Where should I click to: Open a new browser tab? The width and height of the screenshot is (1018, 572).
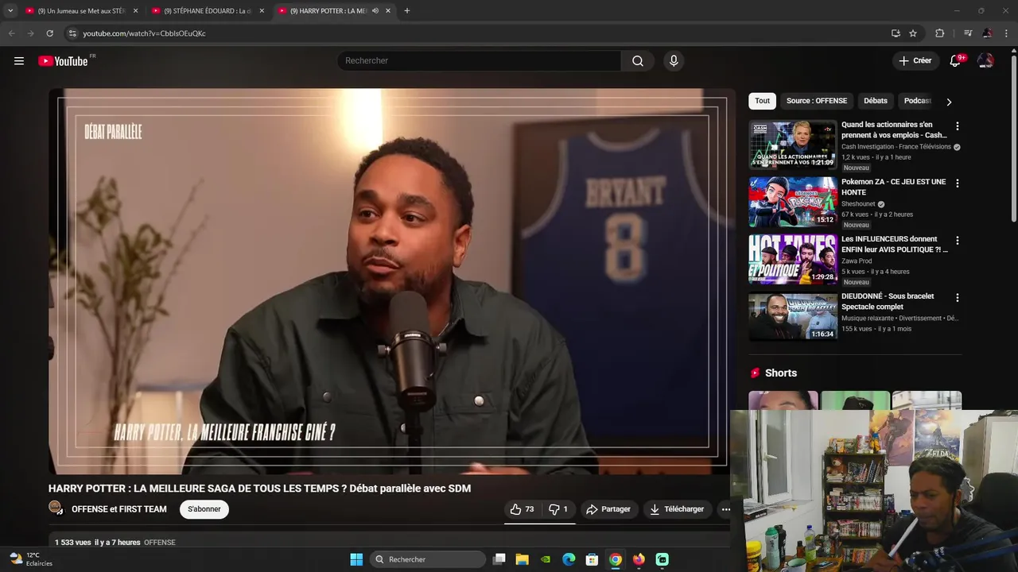click(407, 11)
